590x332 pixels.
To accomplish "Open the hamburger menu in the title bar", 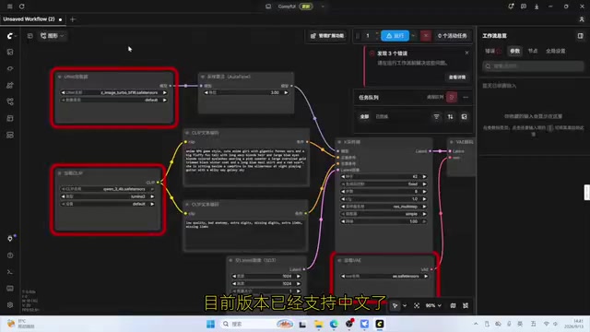I will coord(10,6).
